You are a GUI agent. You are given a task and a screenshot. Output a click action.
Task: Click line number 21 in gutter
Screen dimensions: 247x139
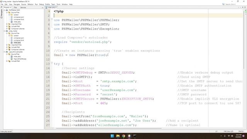coord(48,99)
